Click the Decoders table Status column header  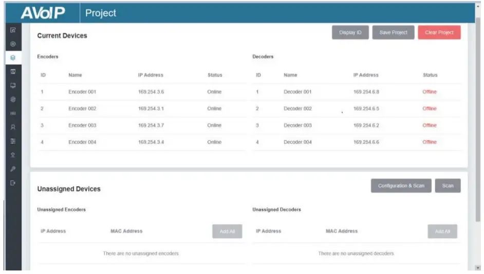pyautogui.click(x=430, y=75)
